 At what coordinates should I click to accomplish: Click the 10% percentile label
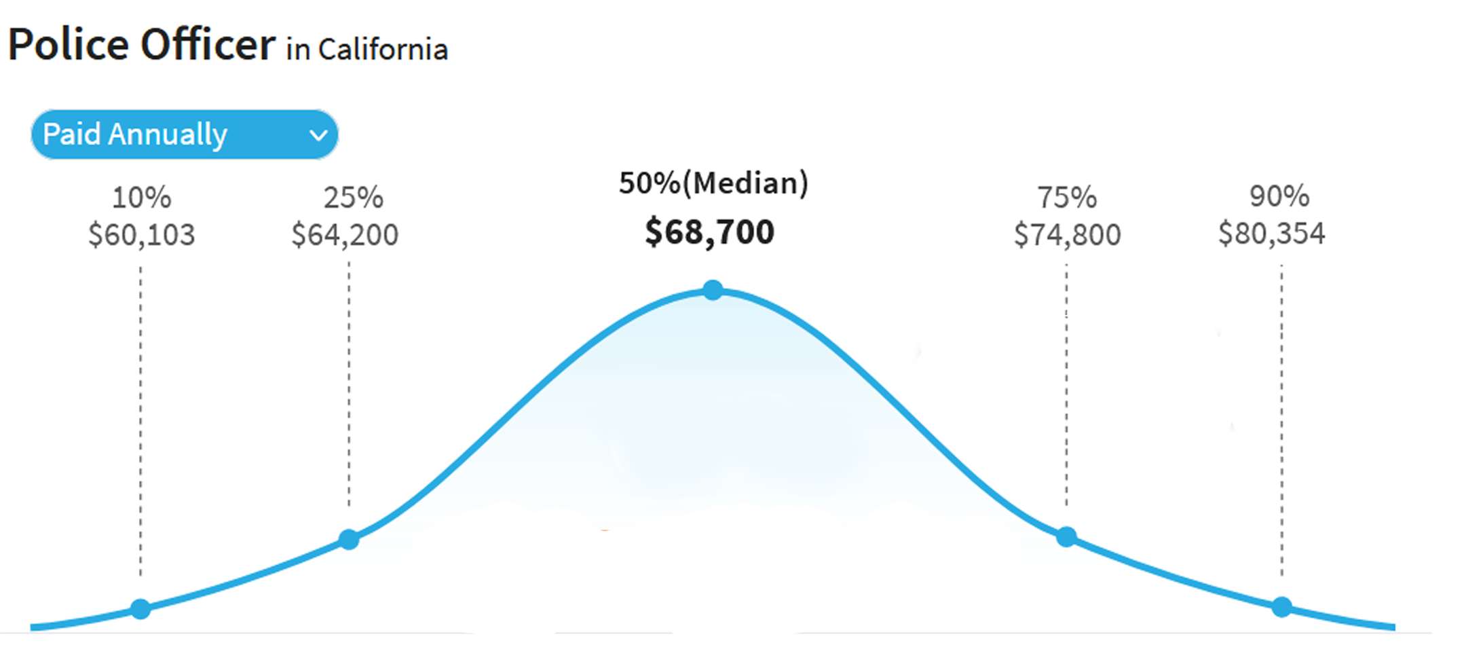[141, 198]
